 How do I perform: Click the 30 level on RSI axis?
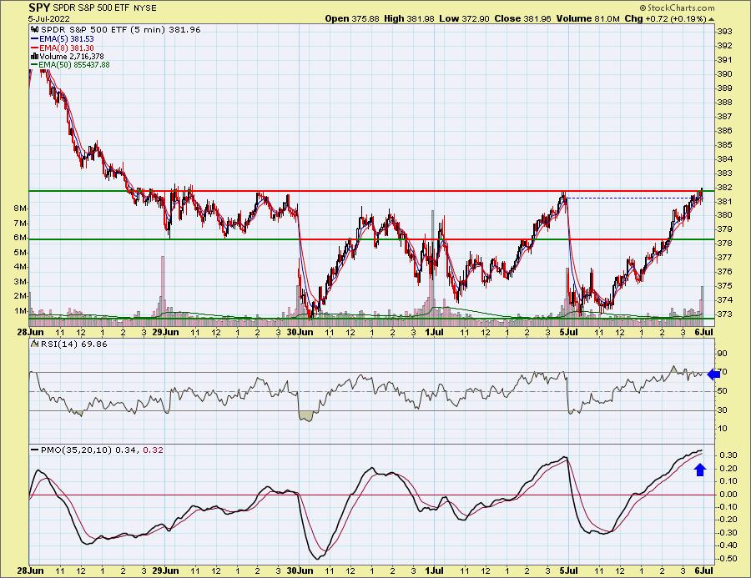tap(723, 410)
